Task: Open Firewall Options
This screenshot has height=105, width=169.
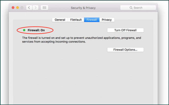Action: pos(125,50)
